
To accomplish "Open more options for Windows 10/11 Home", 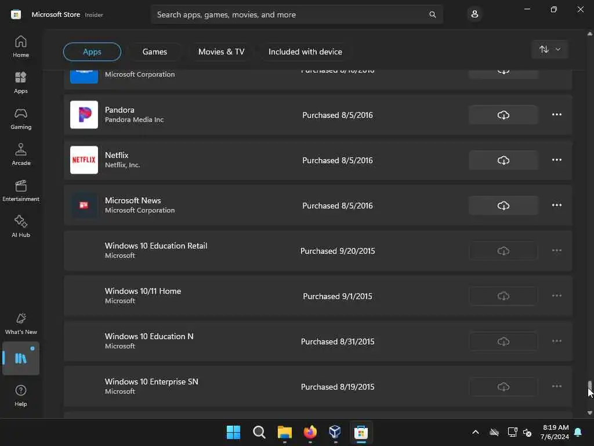I will pos(556,296).
